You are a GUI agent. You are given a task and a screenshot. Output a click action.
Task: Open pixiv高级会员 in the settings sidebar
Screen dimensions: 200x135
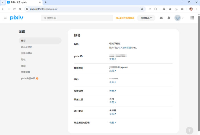coord(30,78)
